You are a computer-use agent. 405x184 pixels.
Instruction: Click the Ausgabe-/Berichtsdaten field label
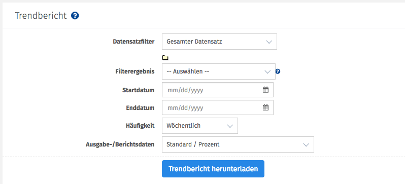120,144
